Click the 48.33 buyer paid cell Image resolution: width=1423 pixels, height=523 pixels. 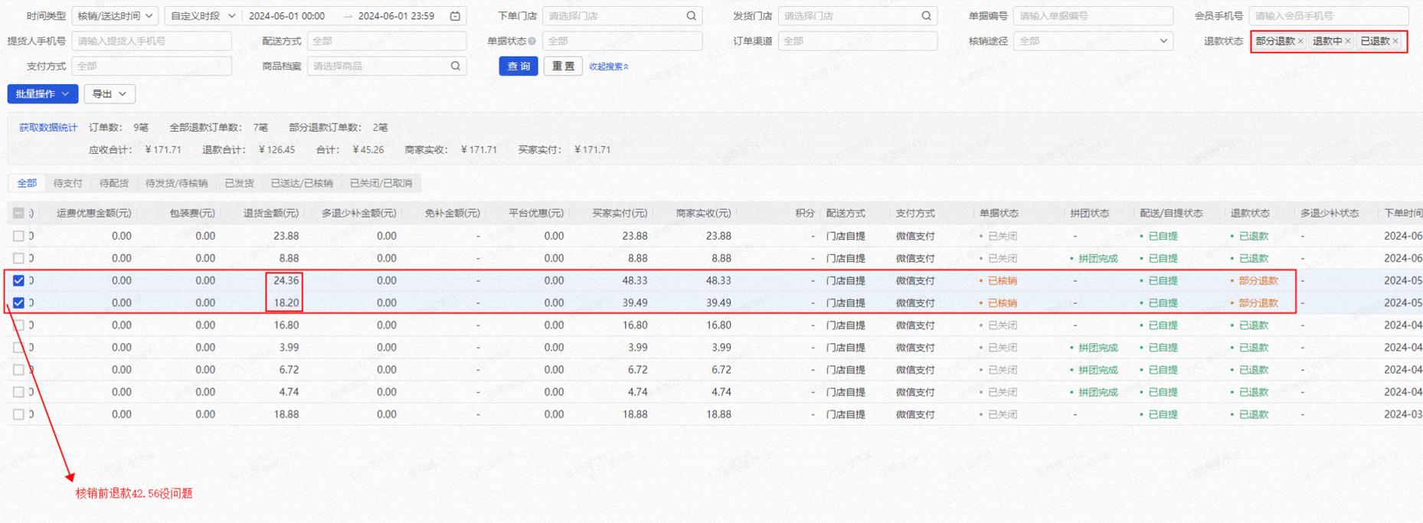(x=635, y=281)
